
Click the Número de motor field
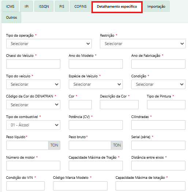pyautogui.click(x=33, y=166)
